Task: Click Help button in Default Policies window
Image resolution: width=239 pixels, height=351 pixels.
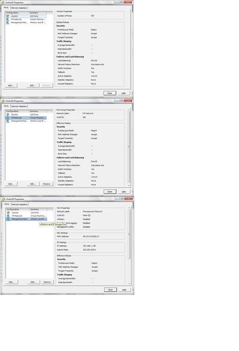Action: (124, 93)
